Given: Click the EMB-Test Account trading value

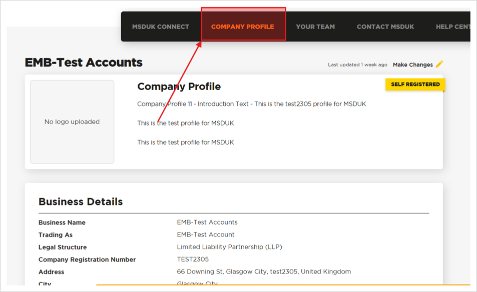Looking at the screenshot, I should (x=206, y=234).
